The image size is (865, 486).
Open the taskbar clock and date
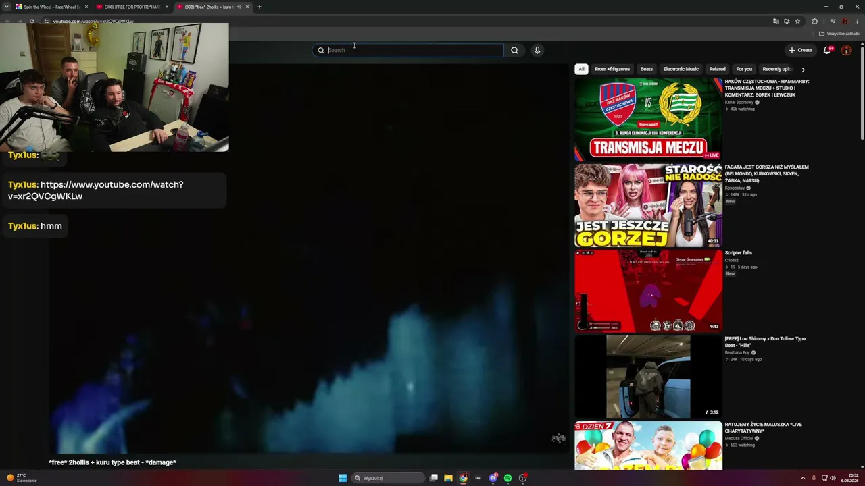[x=850, y=478]
